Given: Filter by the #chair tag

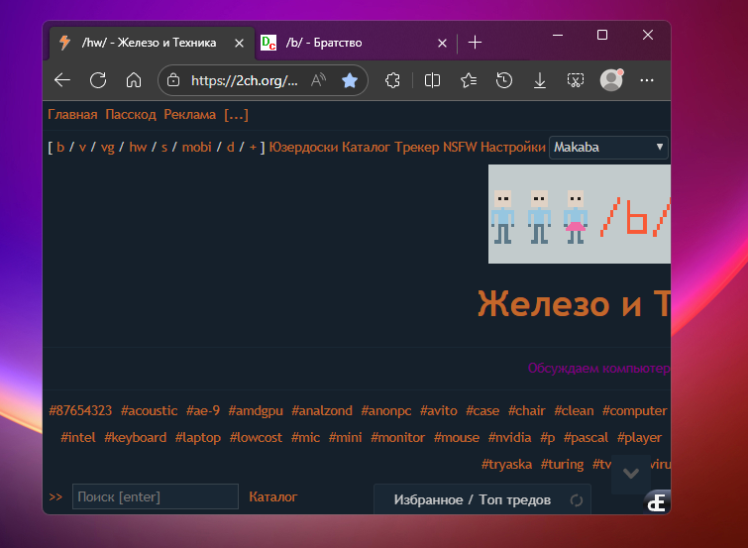Looking at the screenshot, I should [526, 410].
